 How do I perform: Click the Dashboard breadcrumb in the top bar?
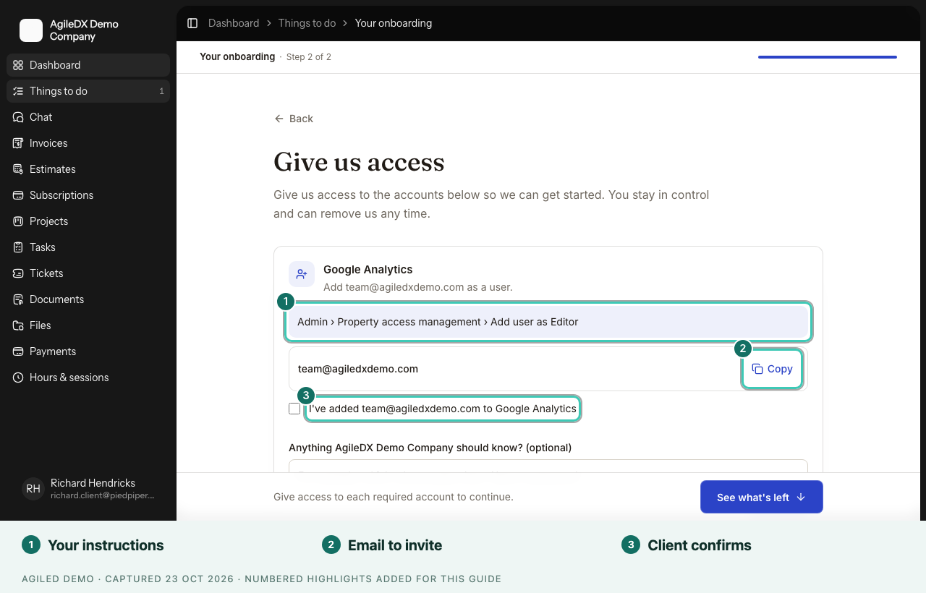[234, 23]
